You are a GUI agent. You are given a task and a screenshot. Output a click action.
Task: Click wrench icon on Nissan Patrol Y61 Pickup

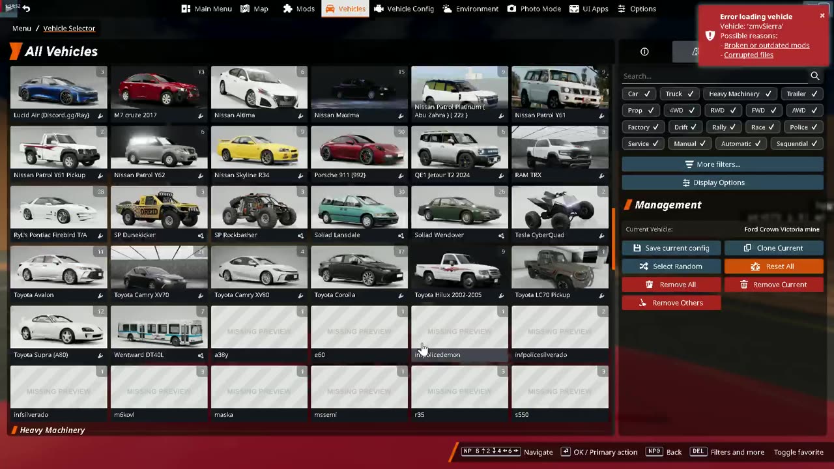100,175
